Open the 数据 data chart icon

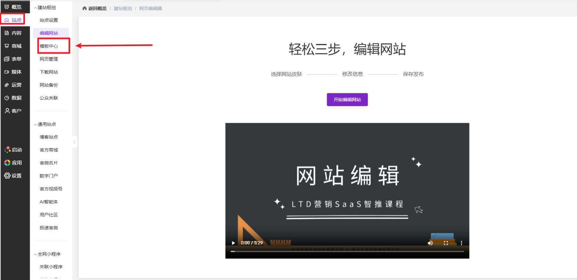(7, 98)
